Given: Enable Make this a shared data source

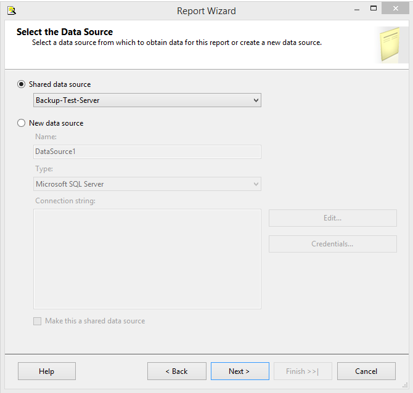Looking at the screenshot, I should 38,321.
